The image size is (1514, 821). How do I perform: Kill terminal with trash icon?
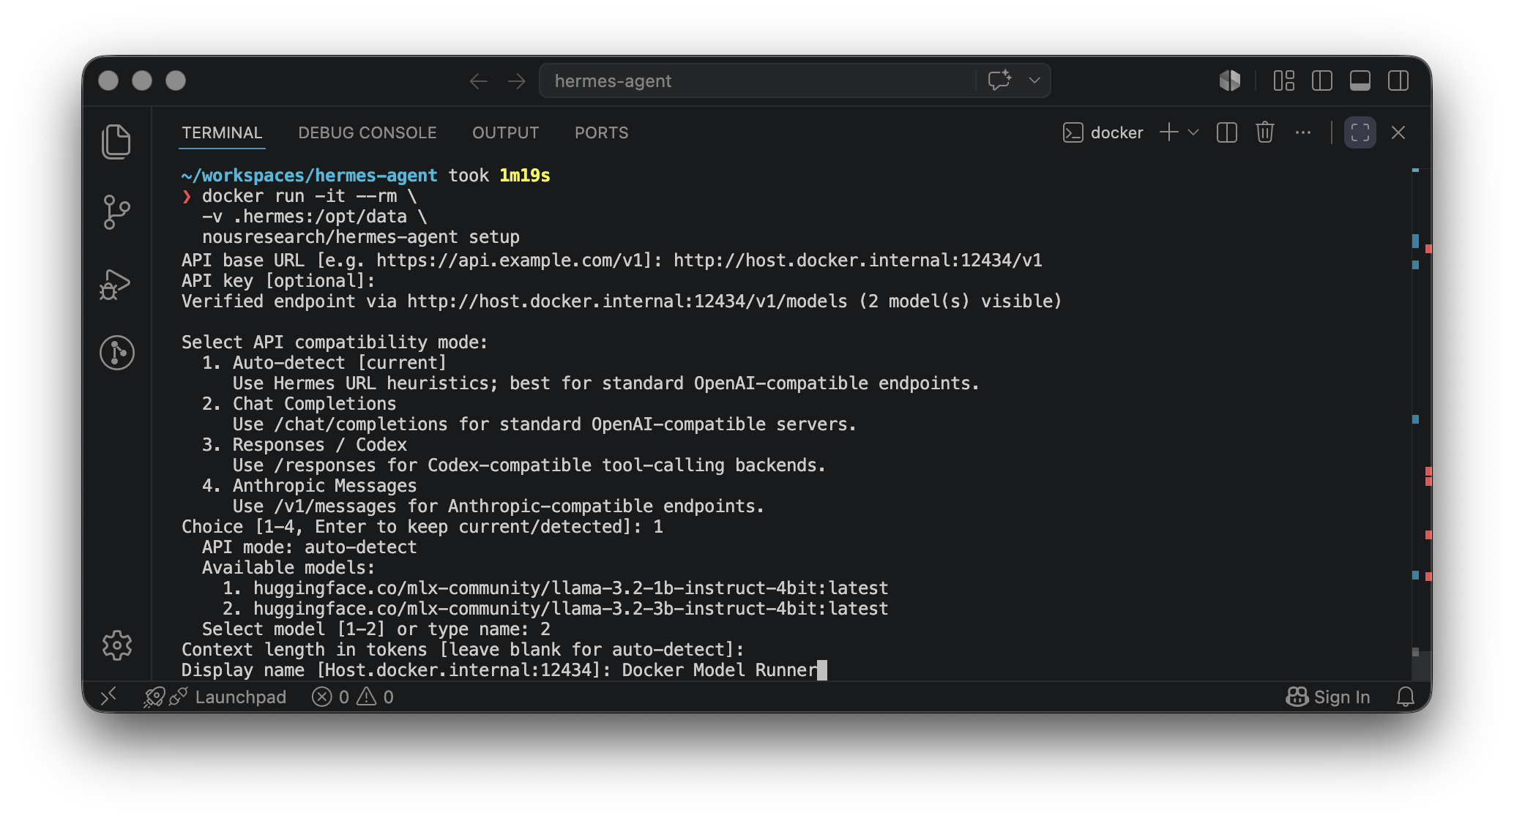1265,132
